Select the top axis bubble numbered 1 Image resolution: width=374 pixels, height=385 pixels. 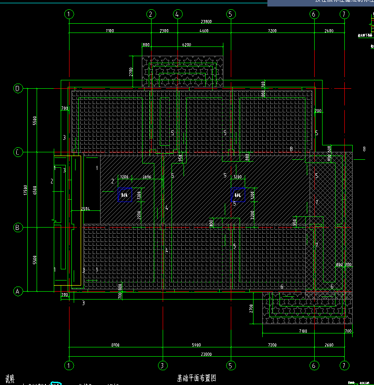tap(69, 14)
